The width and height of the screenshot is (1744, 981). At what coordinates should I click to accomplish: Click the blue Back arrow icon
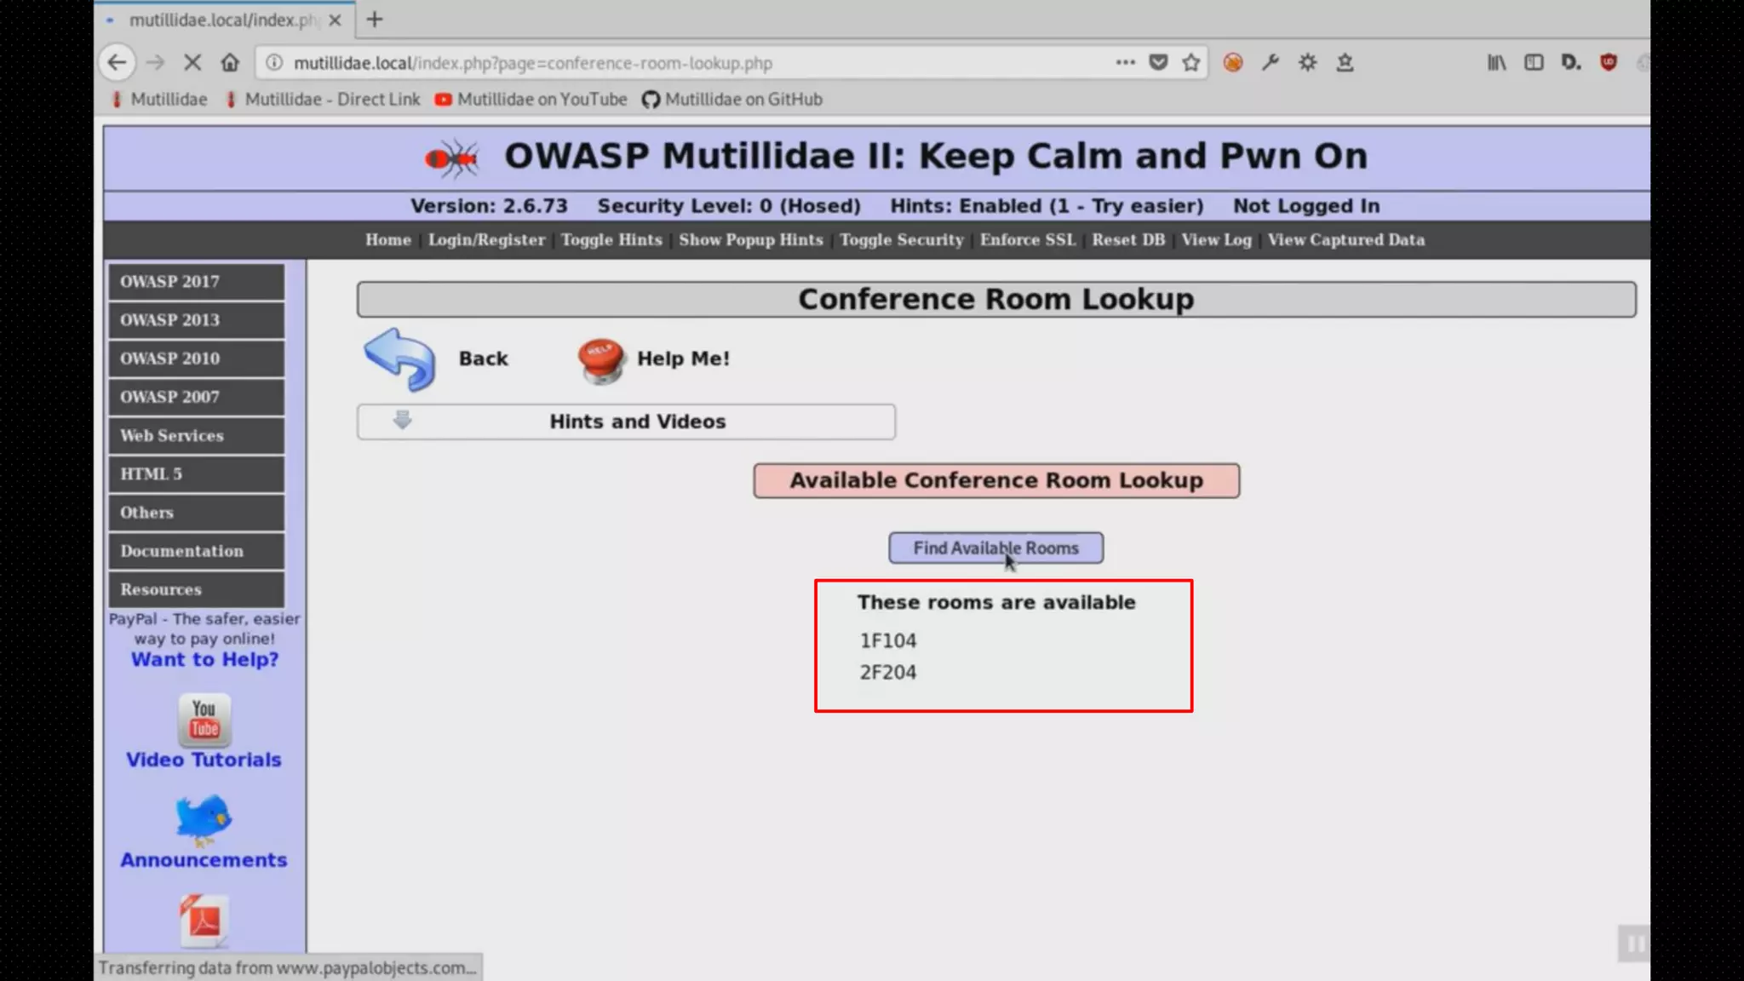(399, 359)
